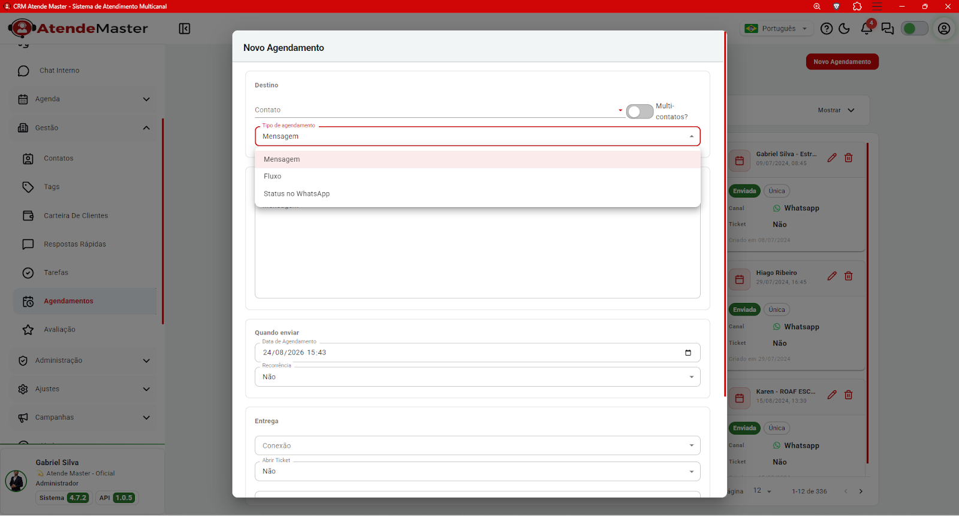Open Respostas Rápidas in sidebar
Image resolution: width=959 pixels, height=516 pixels.
pyautogui.click(x=84, y=244)
